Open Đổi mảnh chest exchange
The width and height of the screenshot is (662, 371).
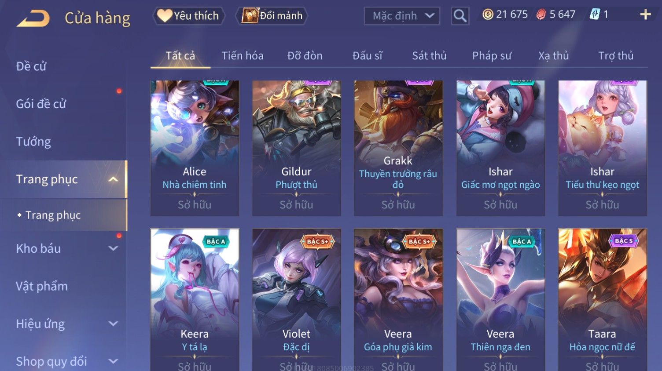point(272,16)
